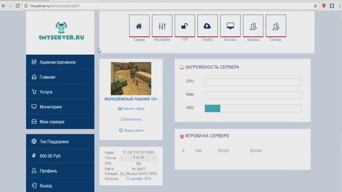Click the map value de_dust2
Screen dimensions: 342x192
tap(138, 169)
